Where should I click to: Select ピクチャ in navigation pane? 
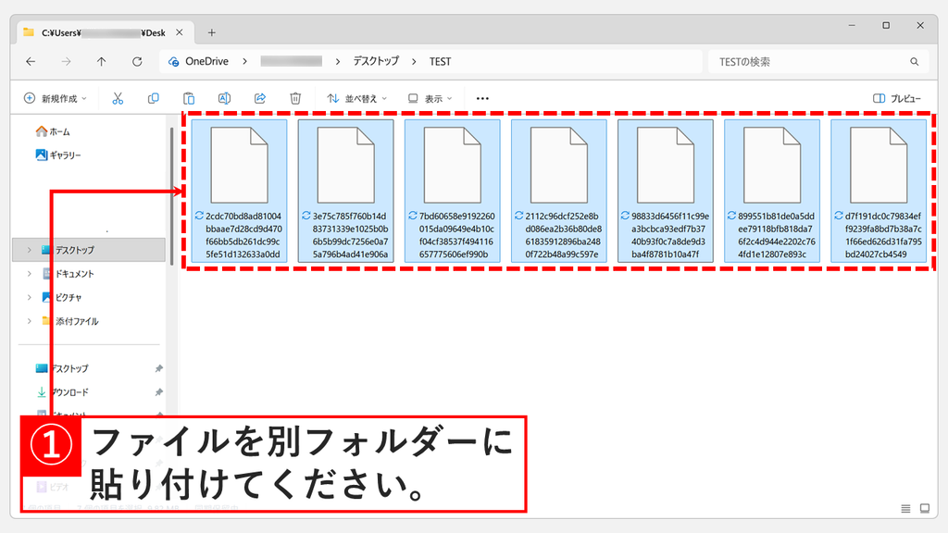click(x=62, y=297)
